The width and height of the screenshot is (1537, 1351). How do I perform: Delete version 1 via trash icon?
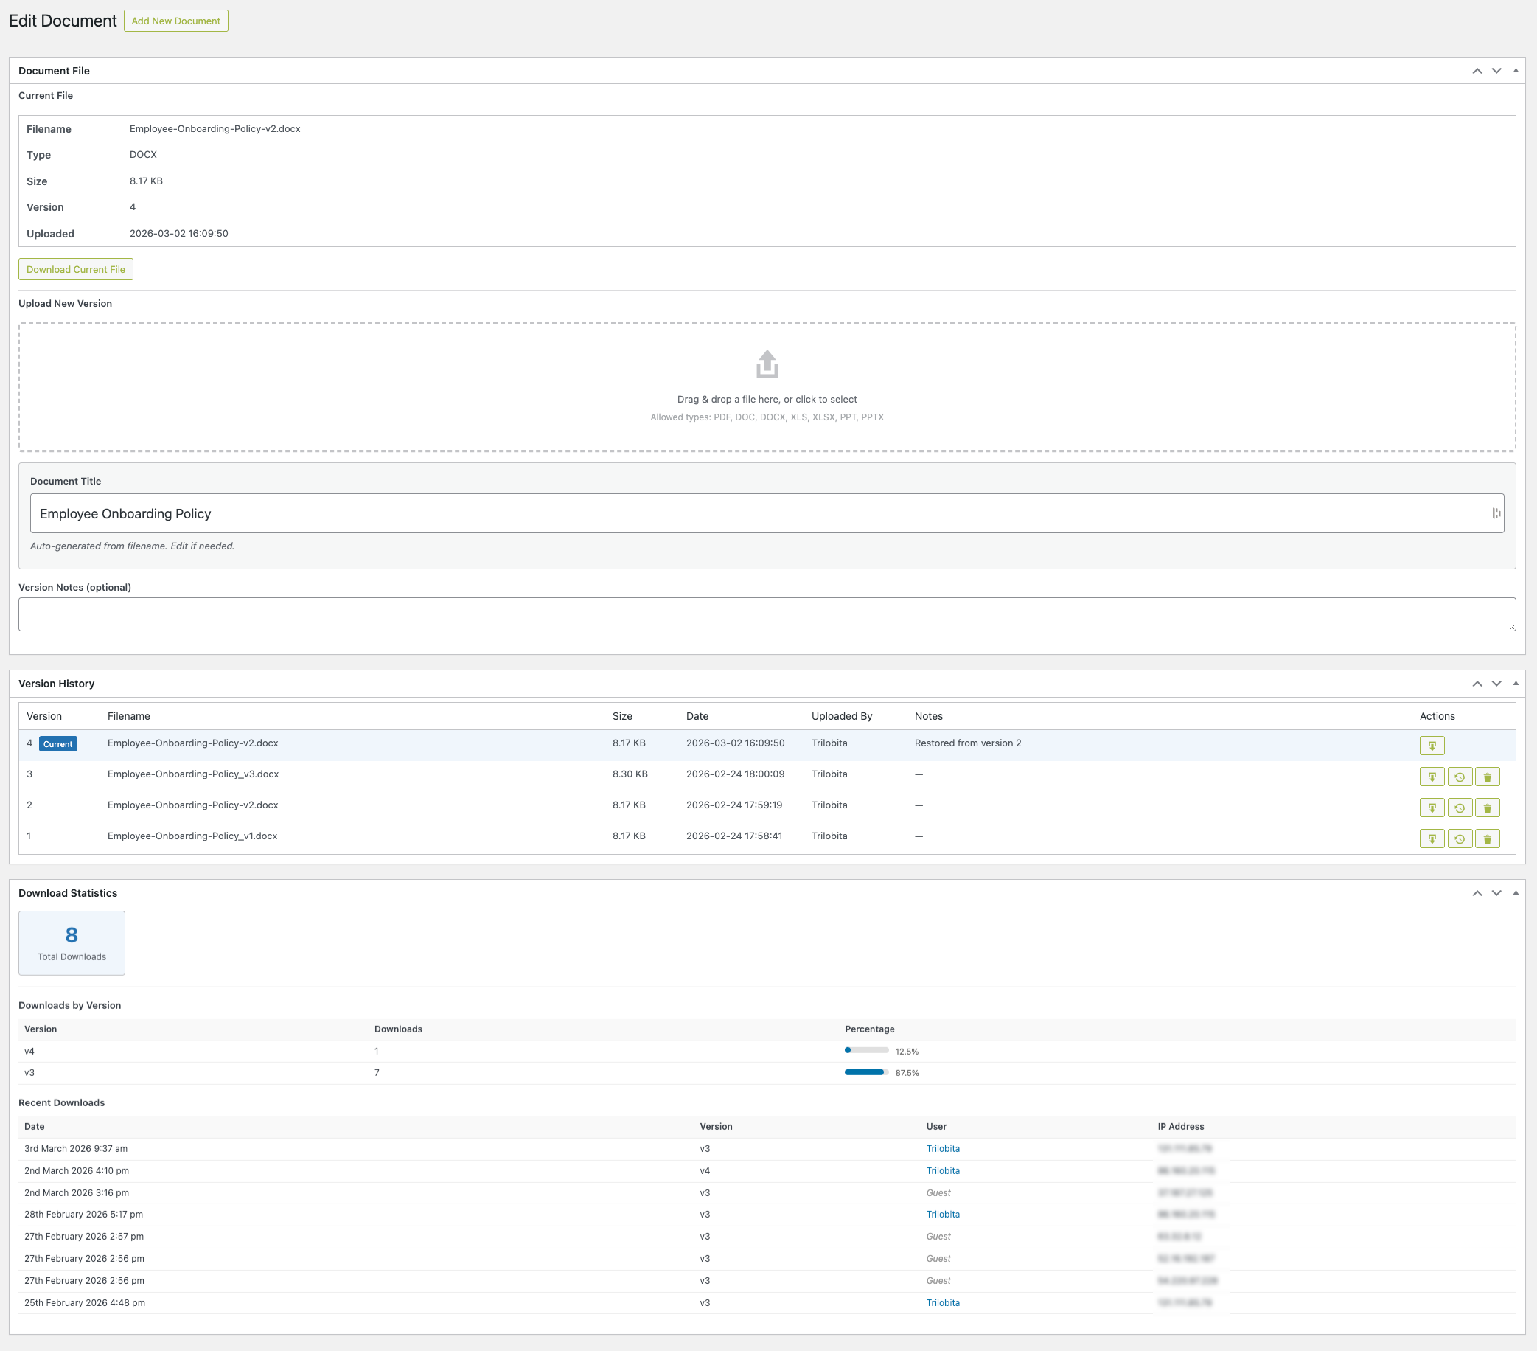tap(1487, 838)
